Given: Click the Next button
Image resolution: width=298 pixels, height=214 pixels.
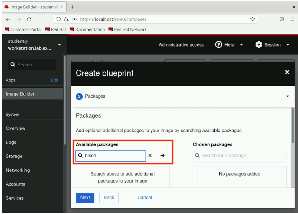Looking at the screenshot, I should pos(85,198).
